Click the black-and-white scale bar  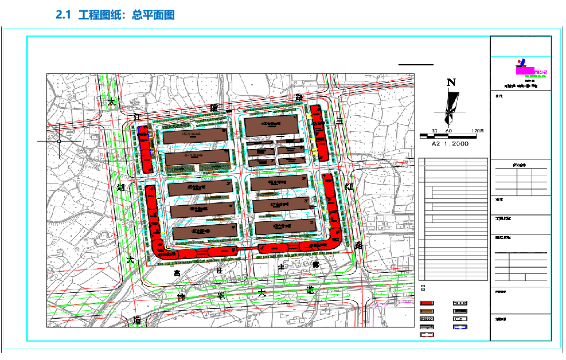(x=451, y=136)
